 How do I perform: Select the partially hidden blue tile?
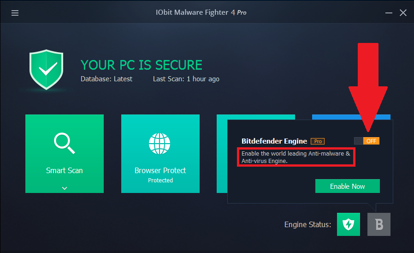point(335,117)
